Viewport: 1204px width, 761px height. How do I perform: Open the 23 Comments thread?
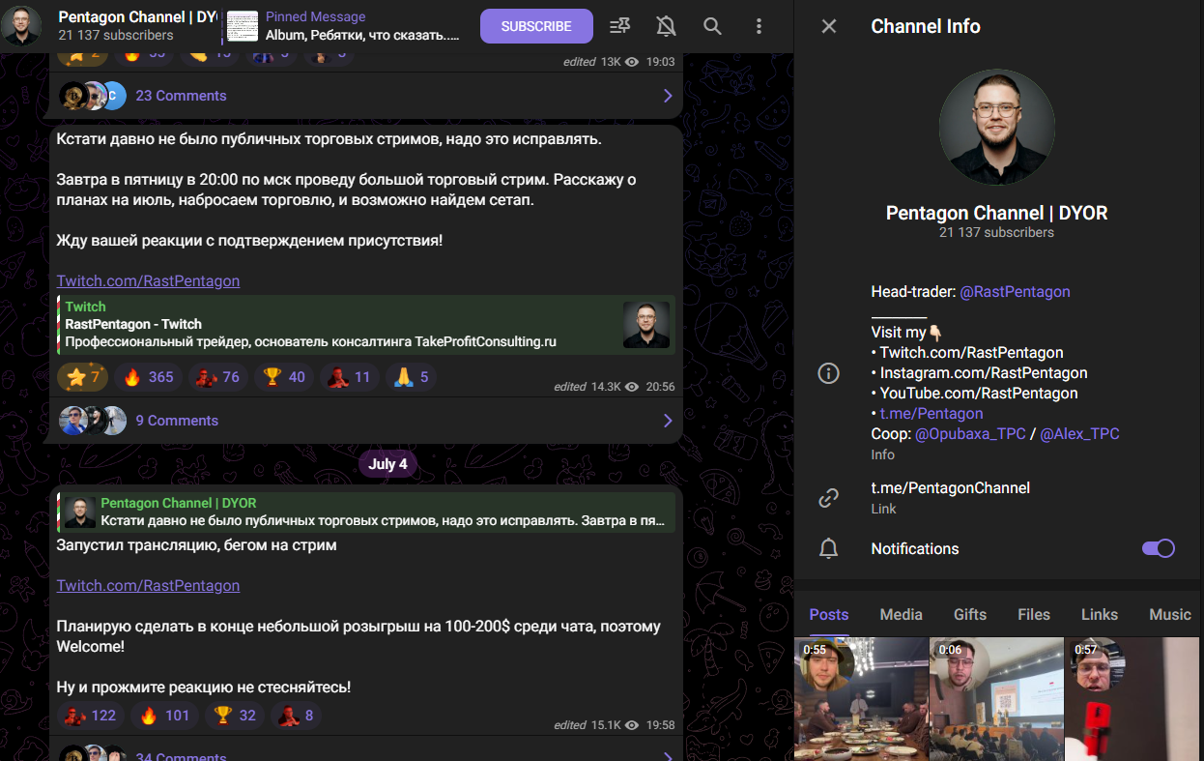point(366,96)
